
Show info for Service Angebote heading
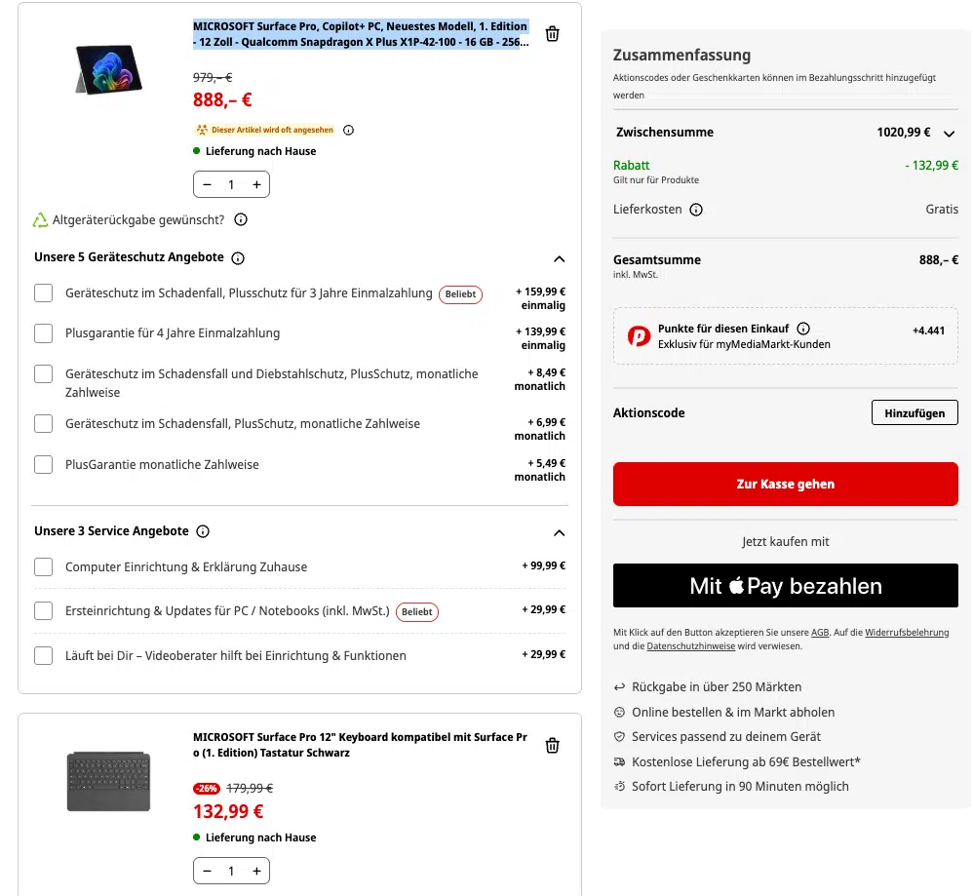tap(203, 531)
